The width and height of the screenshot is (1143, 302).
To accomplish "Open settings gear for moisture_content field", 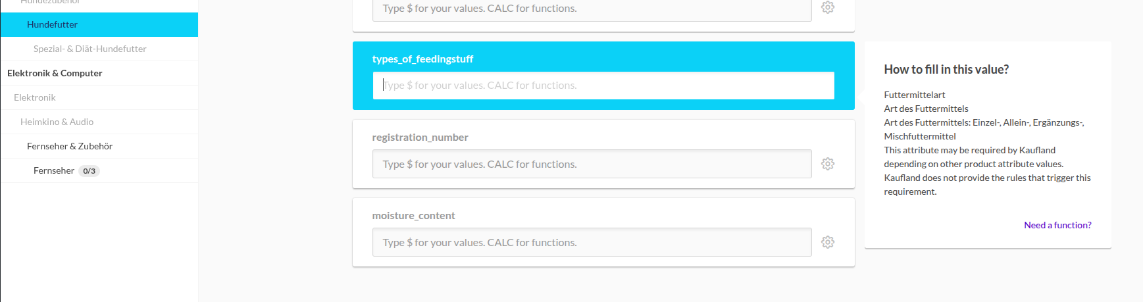I will [828, 242].
